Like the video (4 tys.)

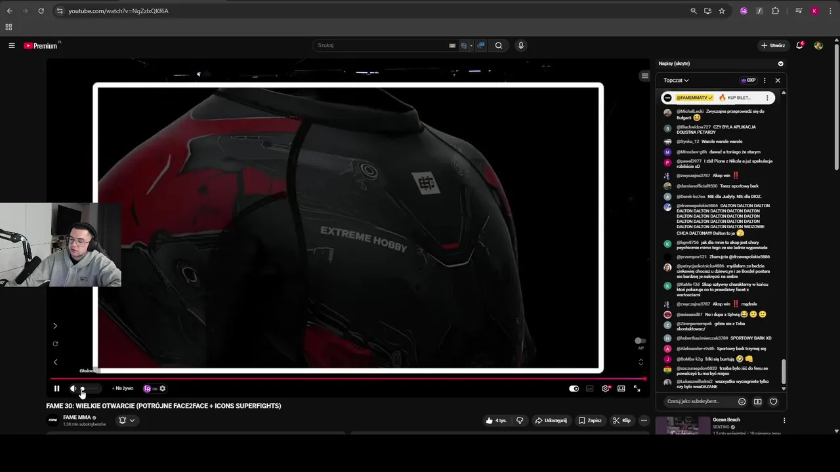tap(496, 420)
